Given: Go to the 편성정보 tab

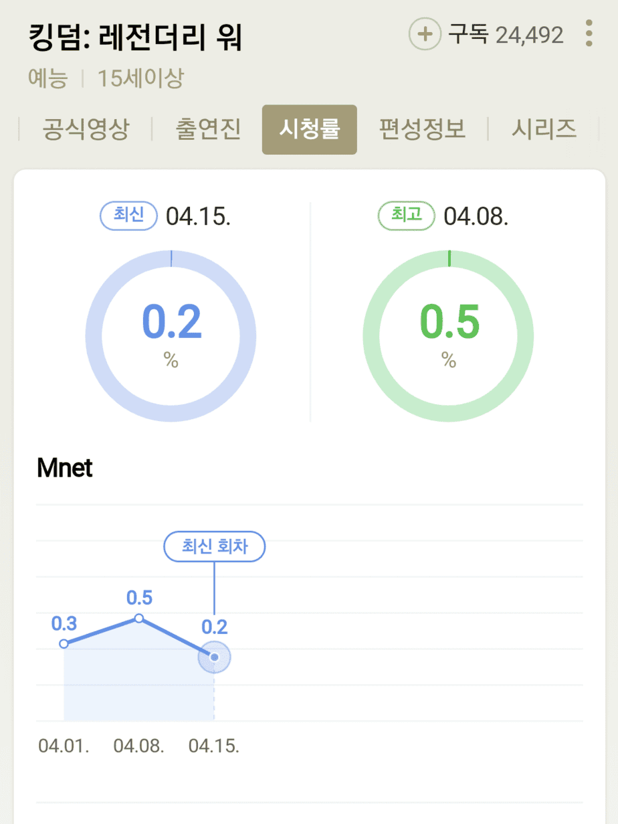Looking at the screenshot, I should (422, 129).
